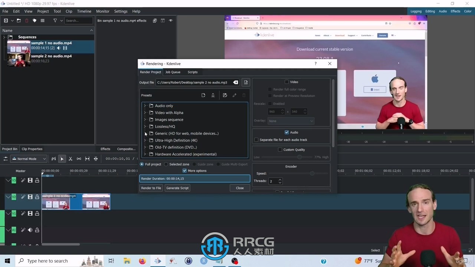Lock track V1 with padlock icon

coord(37,214)
